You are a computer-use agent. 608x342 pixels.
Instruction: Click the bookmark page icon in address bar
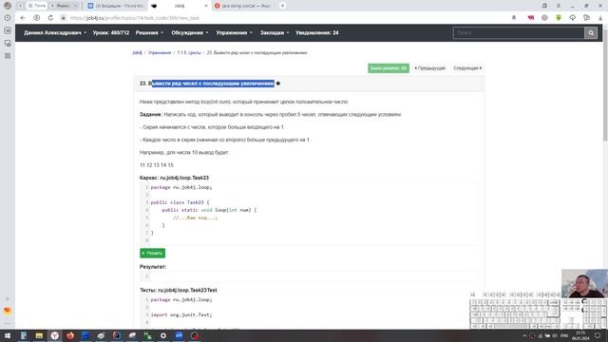click(x=514, y=18)
